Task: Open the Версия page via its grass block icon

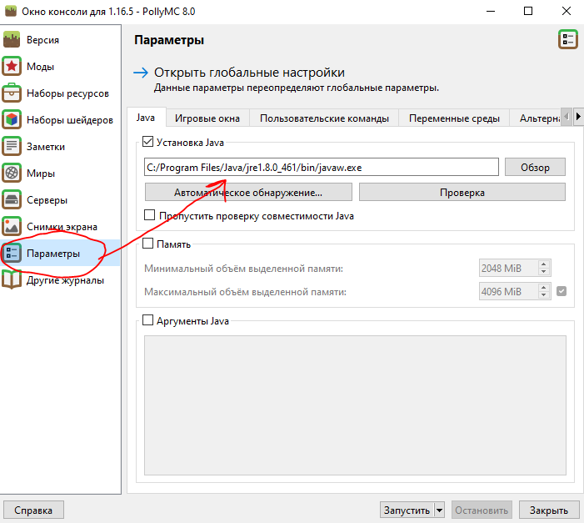Action: click(12, 39)
